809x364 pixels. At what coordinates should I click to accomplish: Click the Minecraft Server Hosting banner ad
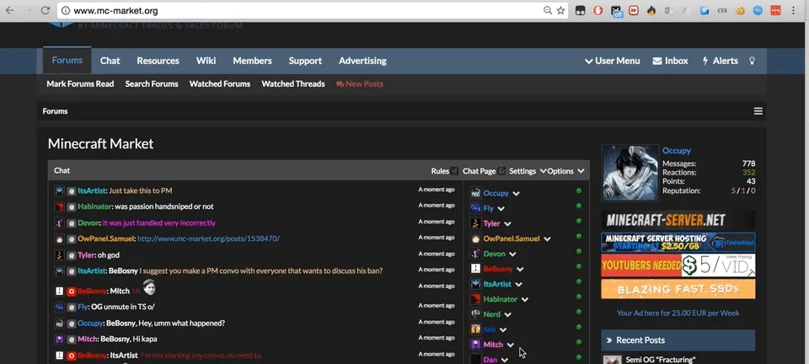click(x=678, y=243)
